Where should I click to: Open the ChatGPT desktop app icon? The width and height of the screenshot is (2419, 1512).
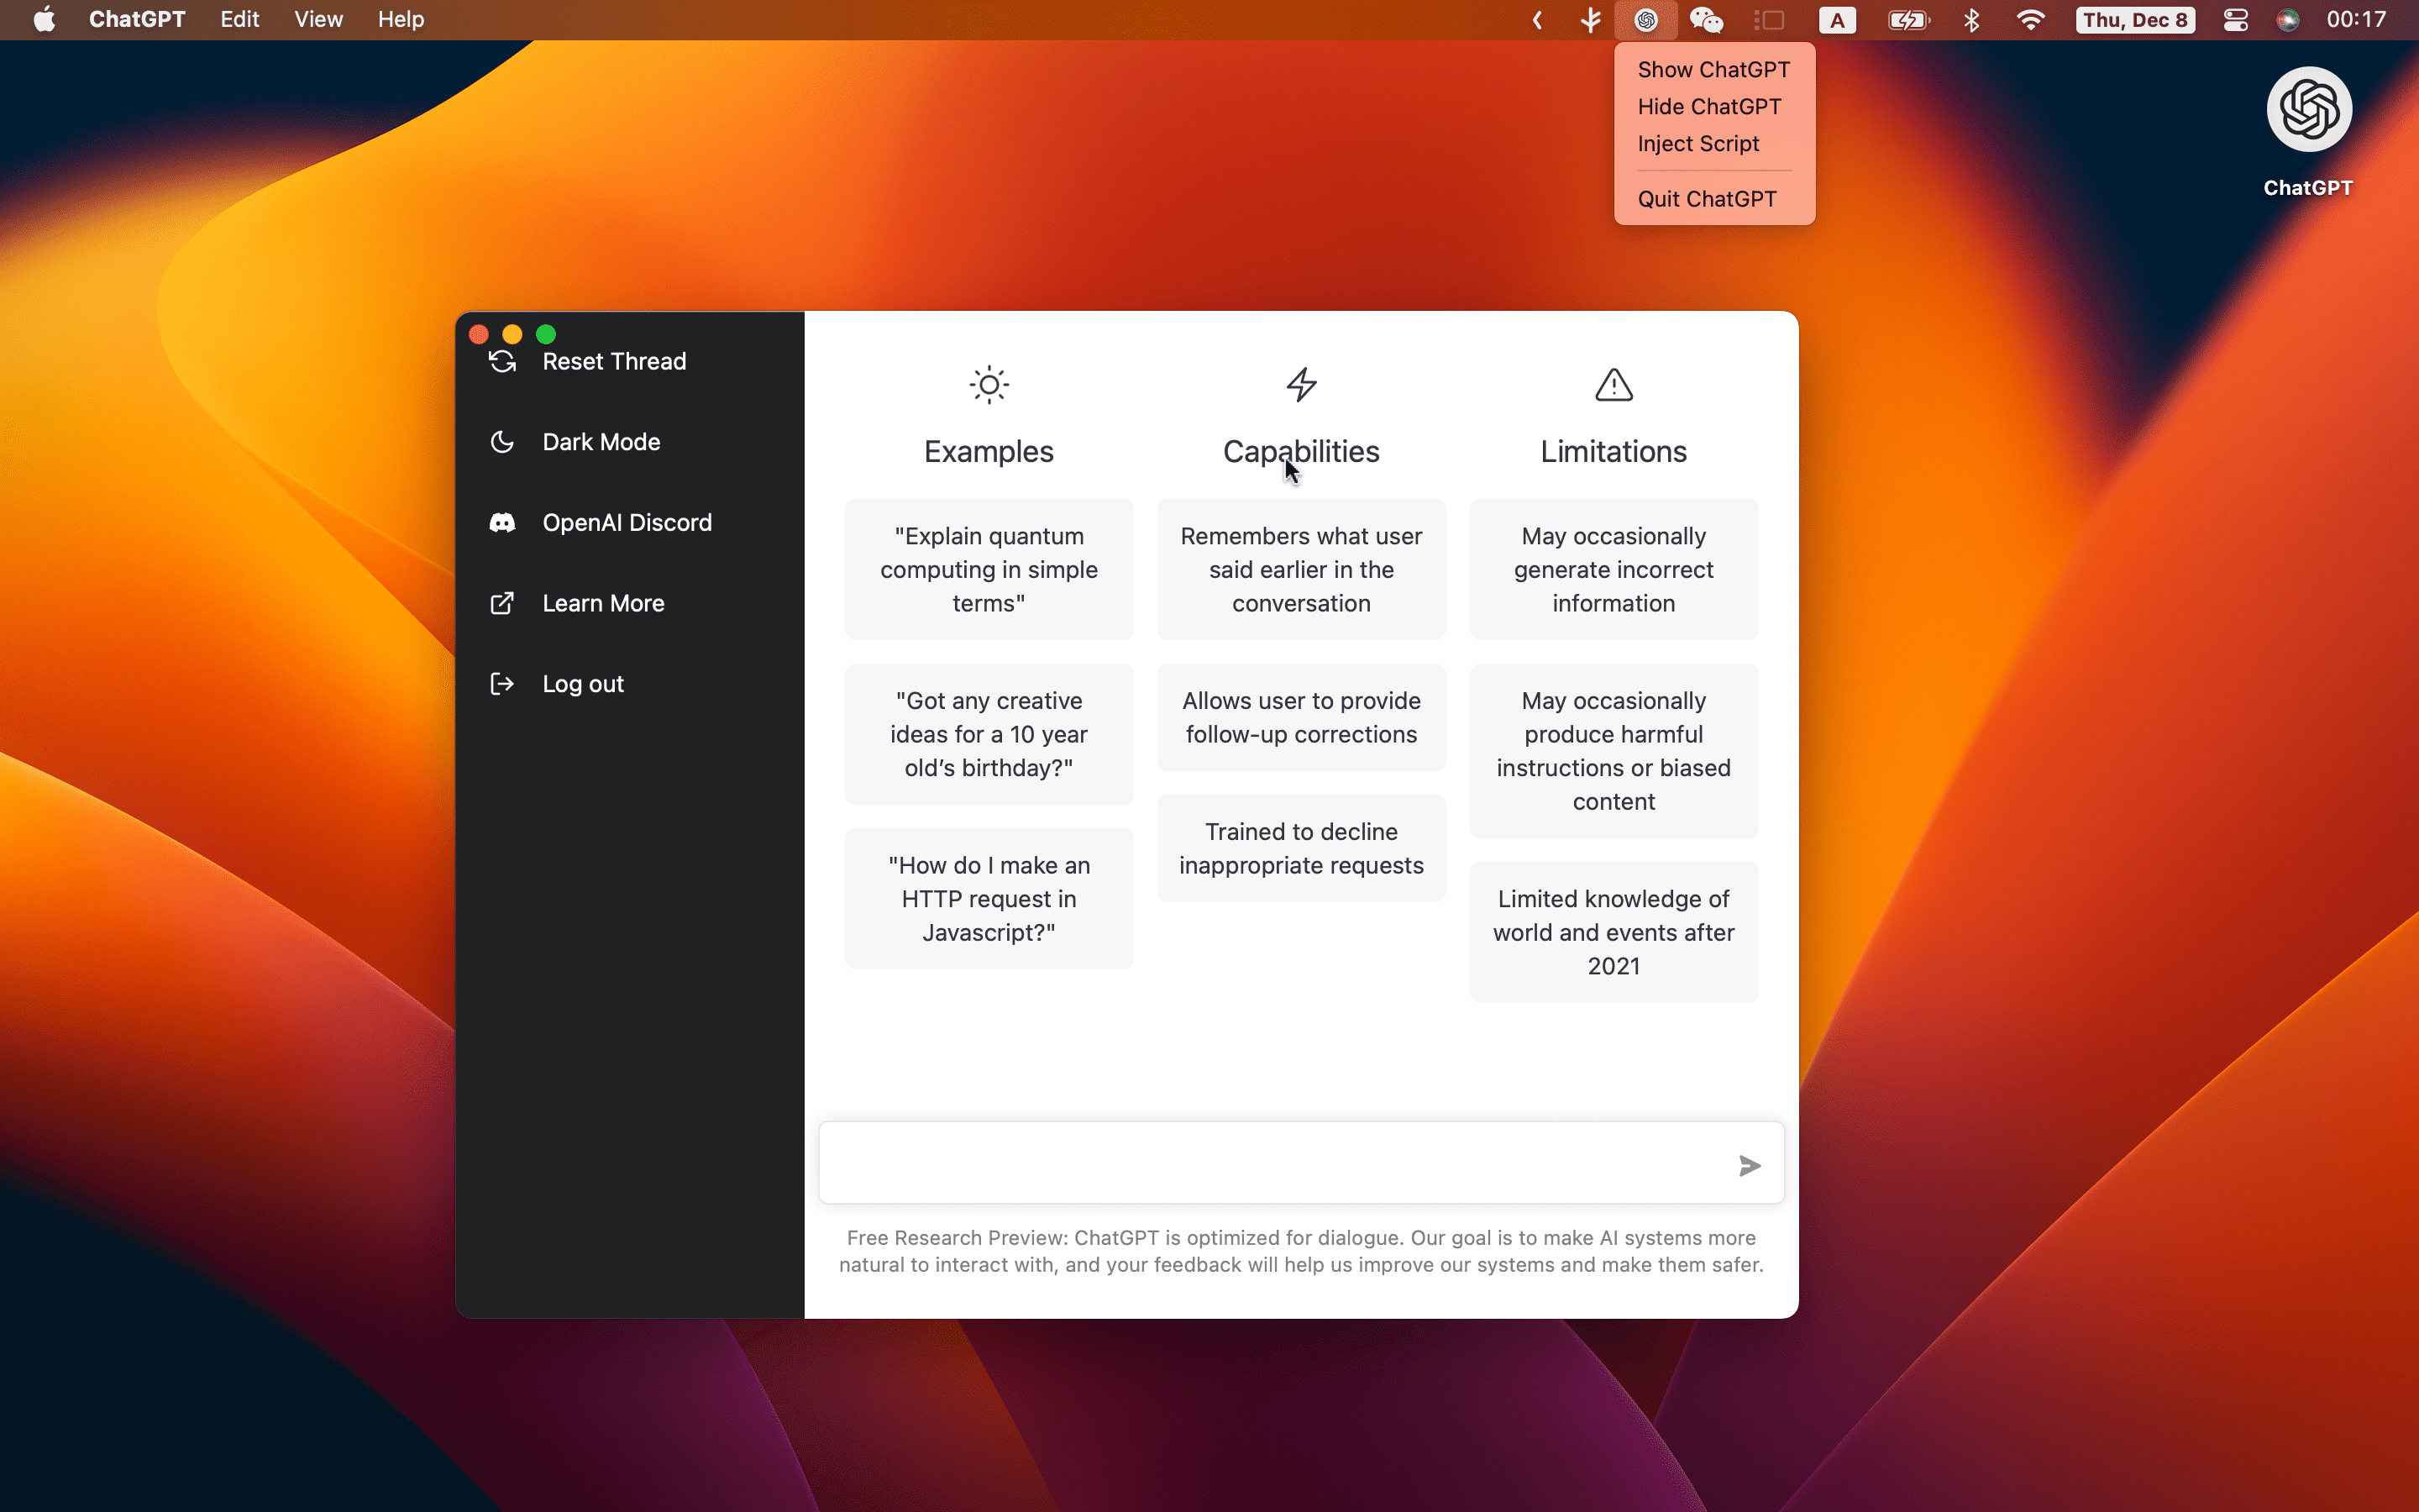pos(2307,110)
